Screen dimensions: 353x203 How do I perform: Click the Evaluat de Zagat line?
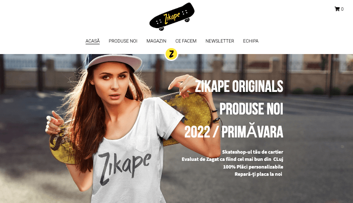coord(232,159)
